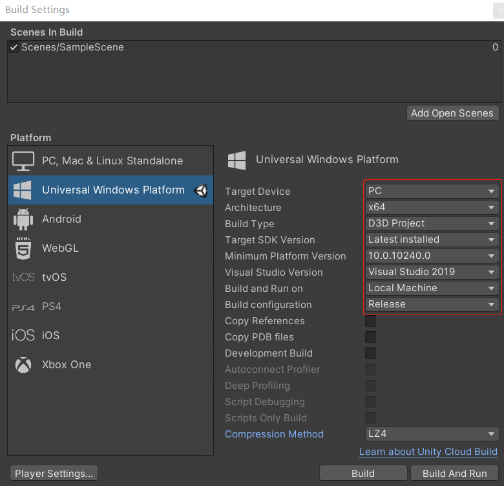Open the Target Device dropdown
The width and height of the screenshot is (504, 486).
(x=432, y=192)
